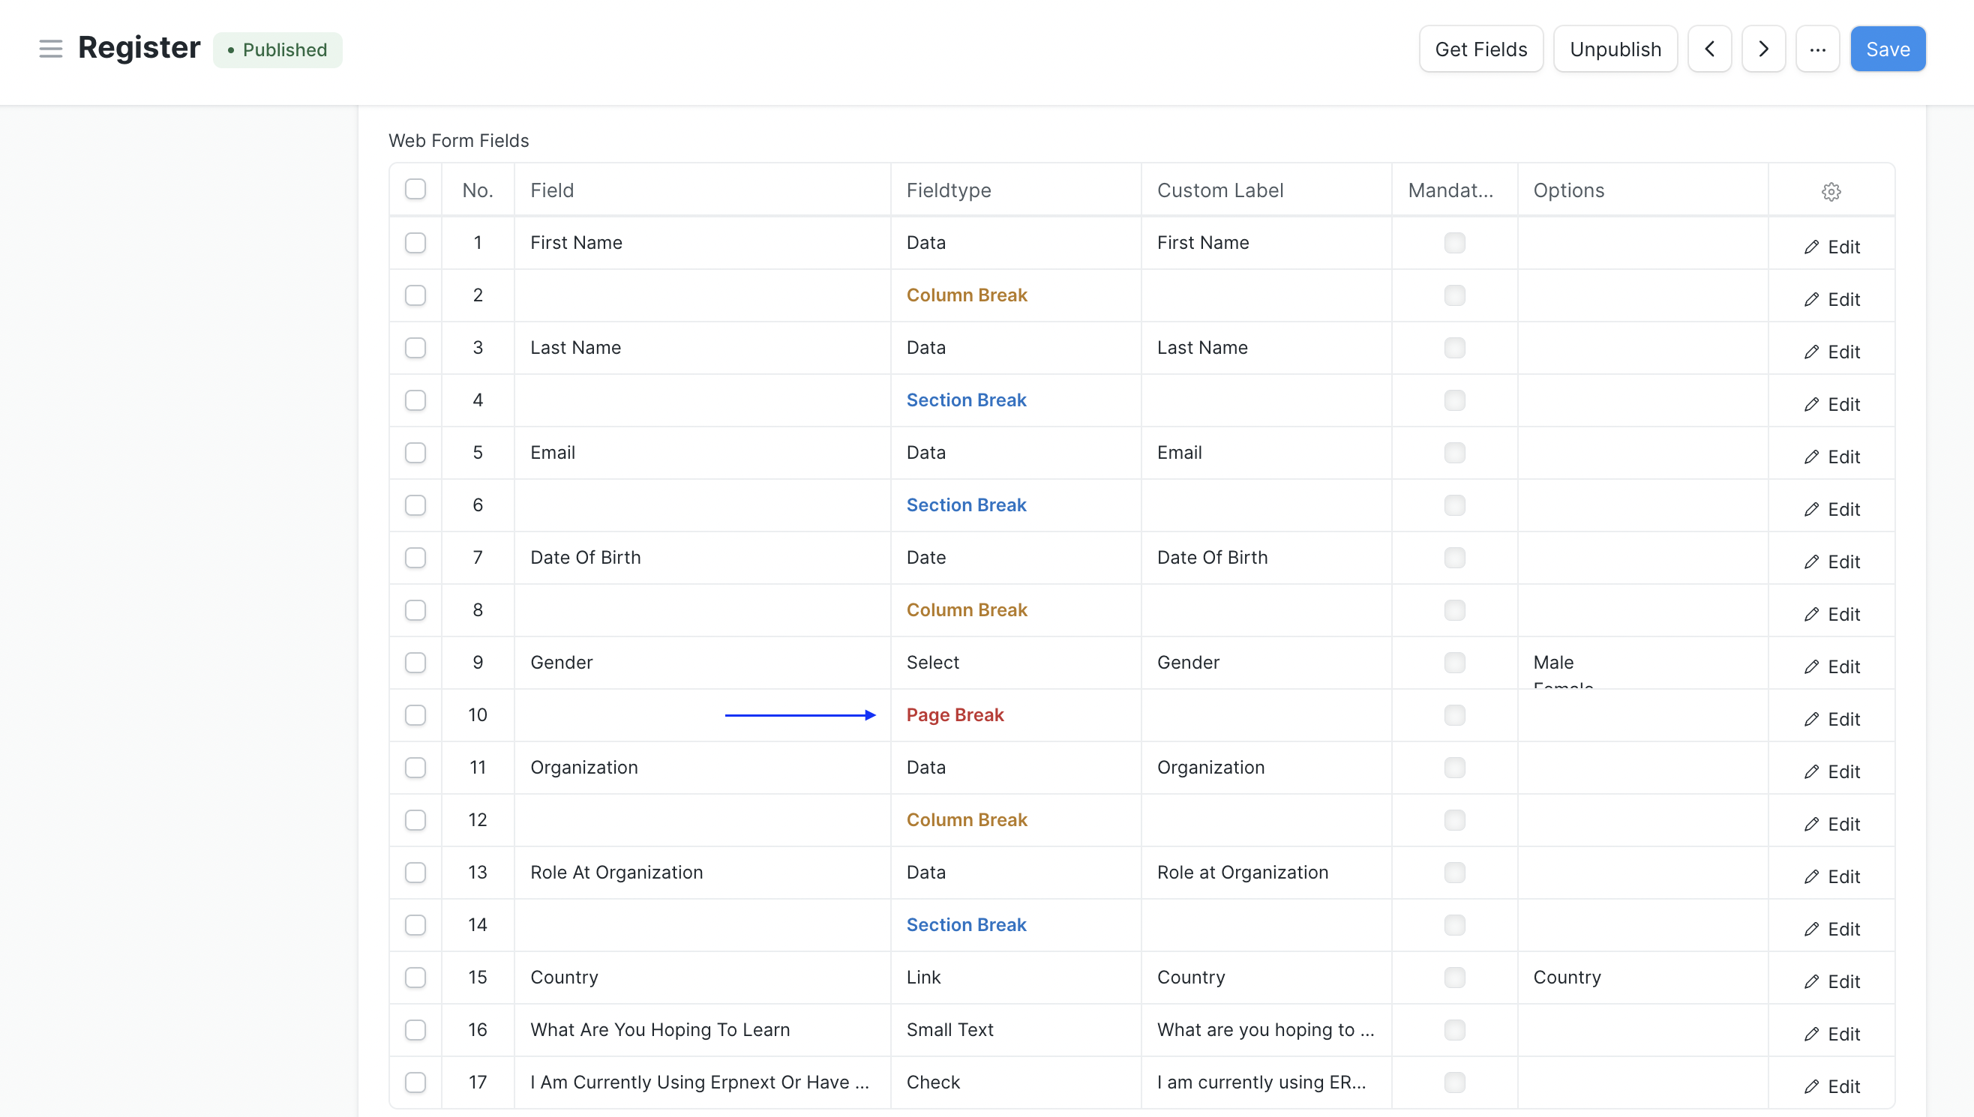This screenshot has height=1117, width=1974.
Task: Toggle mandatory checkbox for Country field
Action: tap(1455, 976)
